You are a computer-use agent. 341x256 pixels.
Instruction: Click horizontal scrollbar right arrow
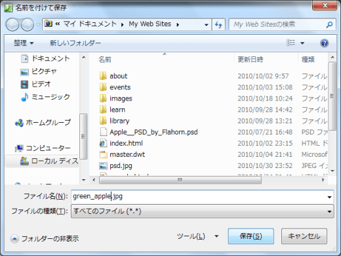point(323,180)
